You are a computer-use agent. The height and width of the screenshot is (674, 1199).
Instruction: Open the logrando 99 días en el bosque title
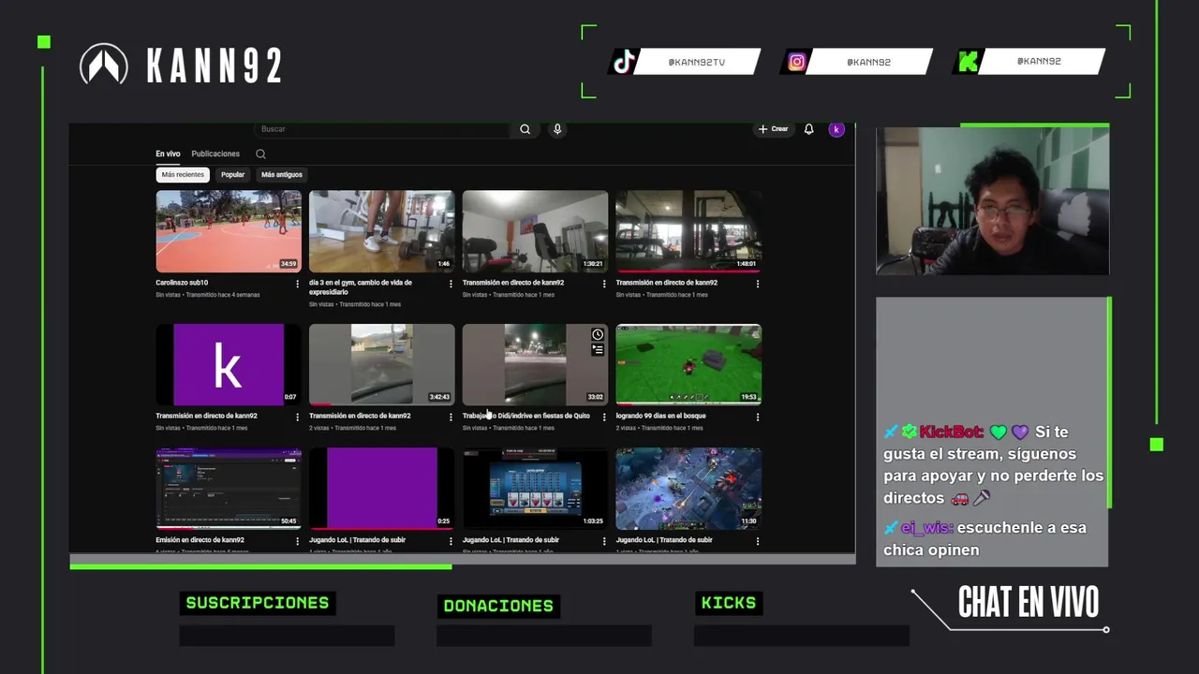661,416
